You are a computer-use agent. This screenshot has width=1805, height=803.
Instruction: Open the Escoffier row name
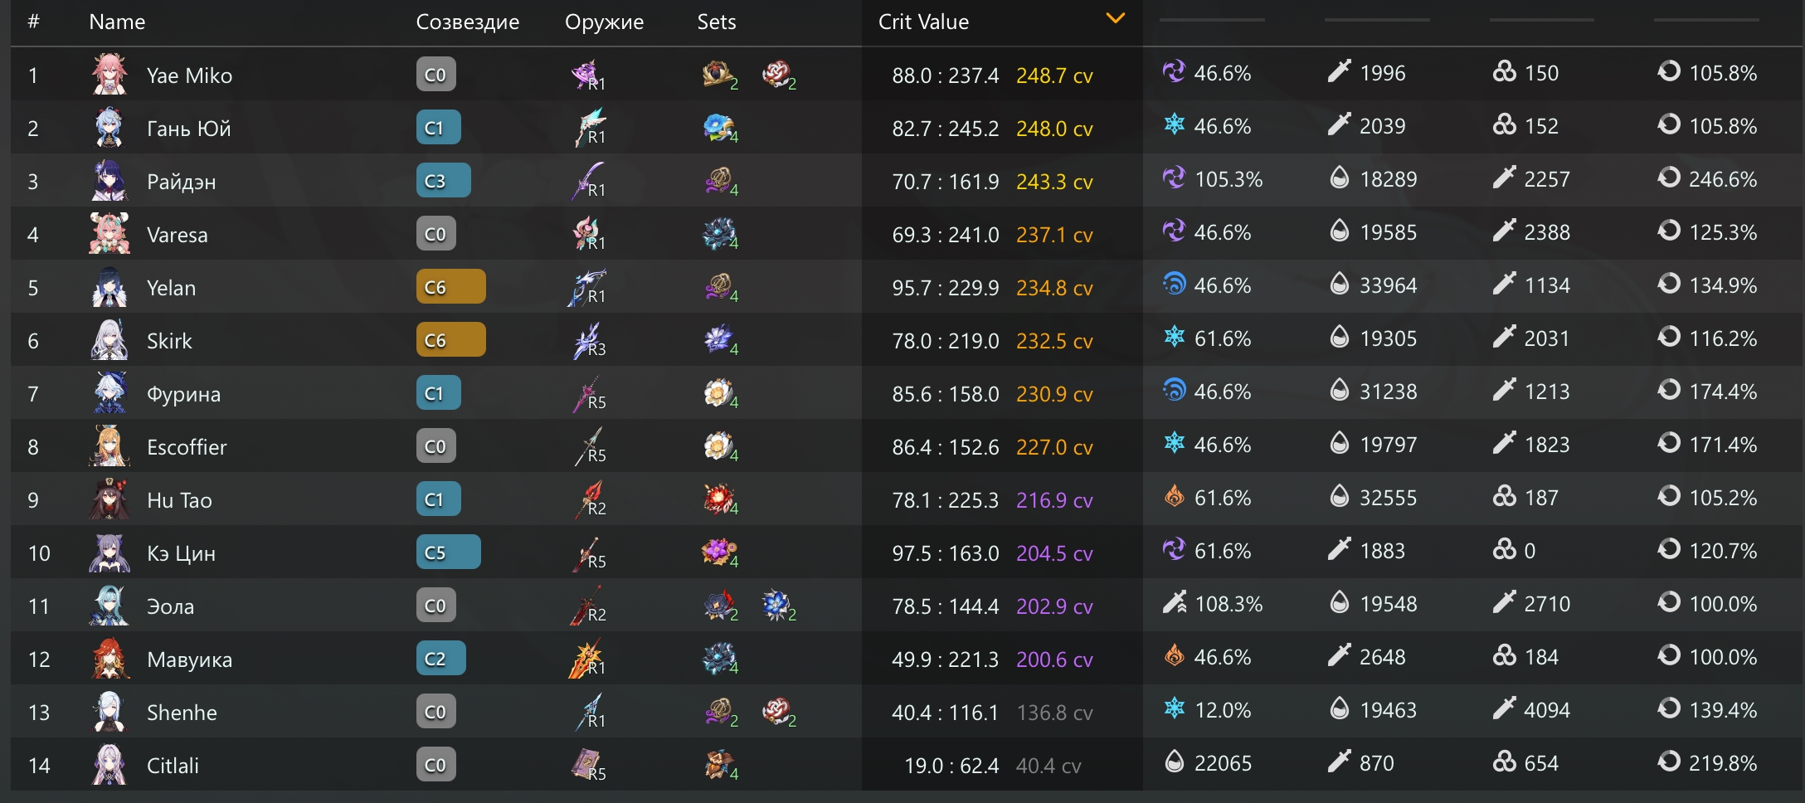[187, 447]
